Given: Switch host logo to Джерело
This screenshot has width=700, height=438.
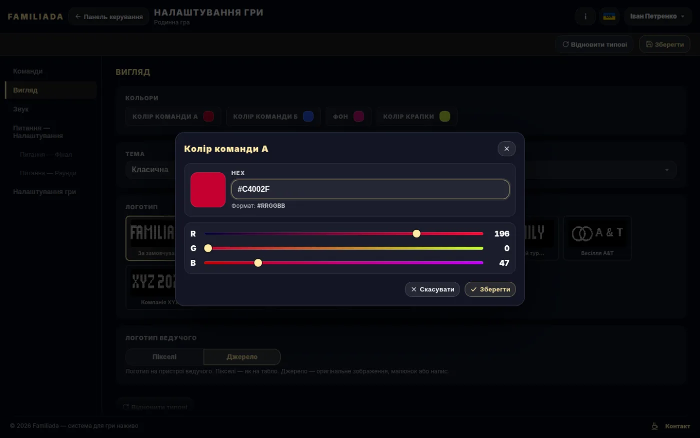Looking at the screenshot, I should click(242, 357).
